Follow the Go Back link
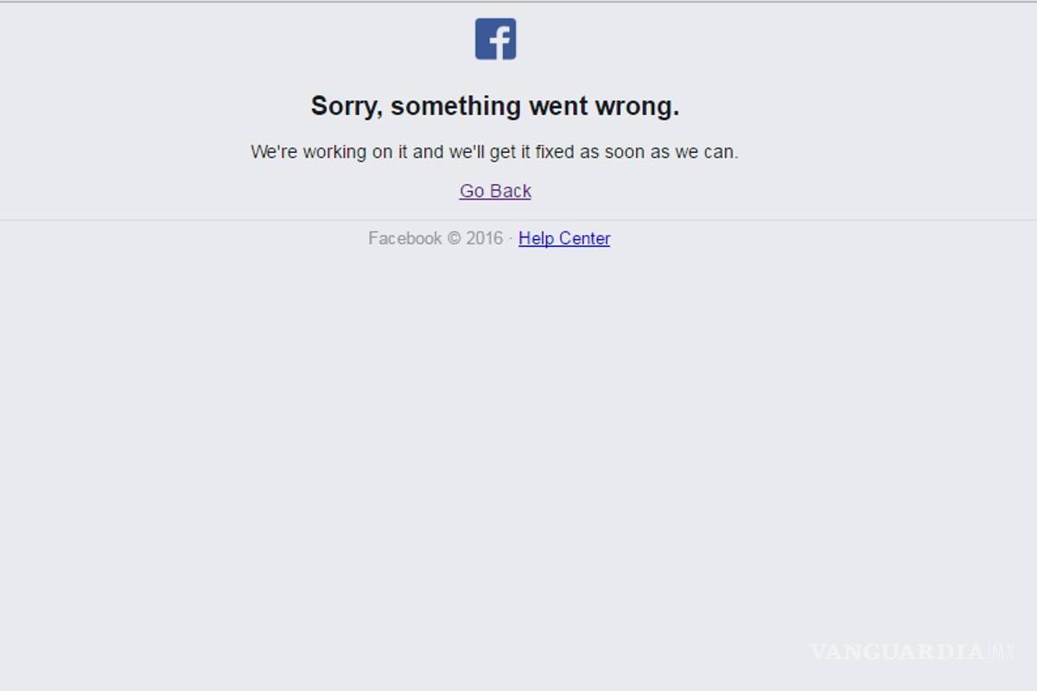The image size is (1037, 691). click(495, 191)
